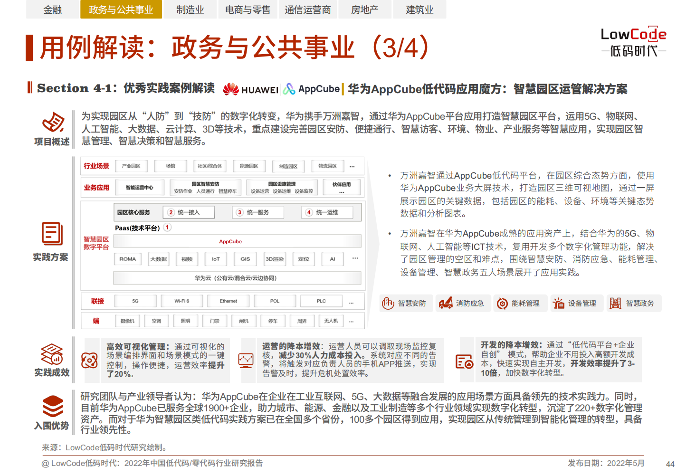This screenshot has width=686, height=475.
Task: Click the circled 2 in 统一接入
Action: pos(171,212)
